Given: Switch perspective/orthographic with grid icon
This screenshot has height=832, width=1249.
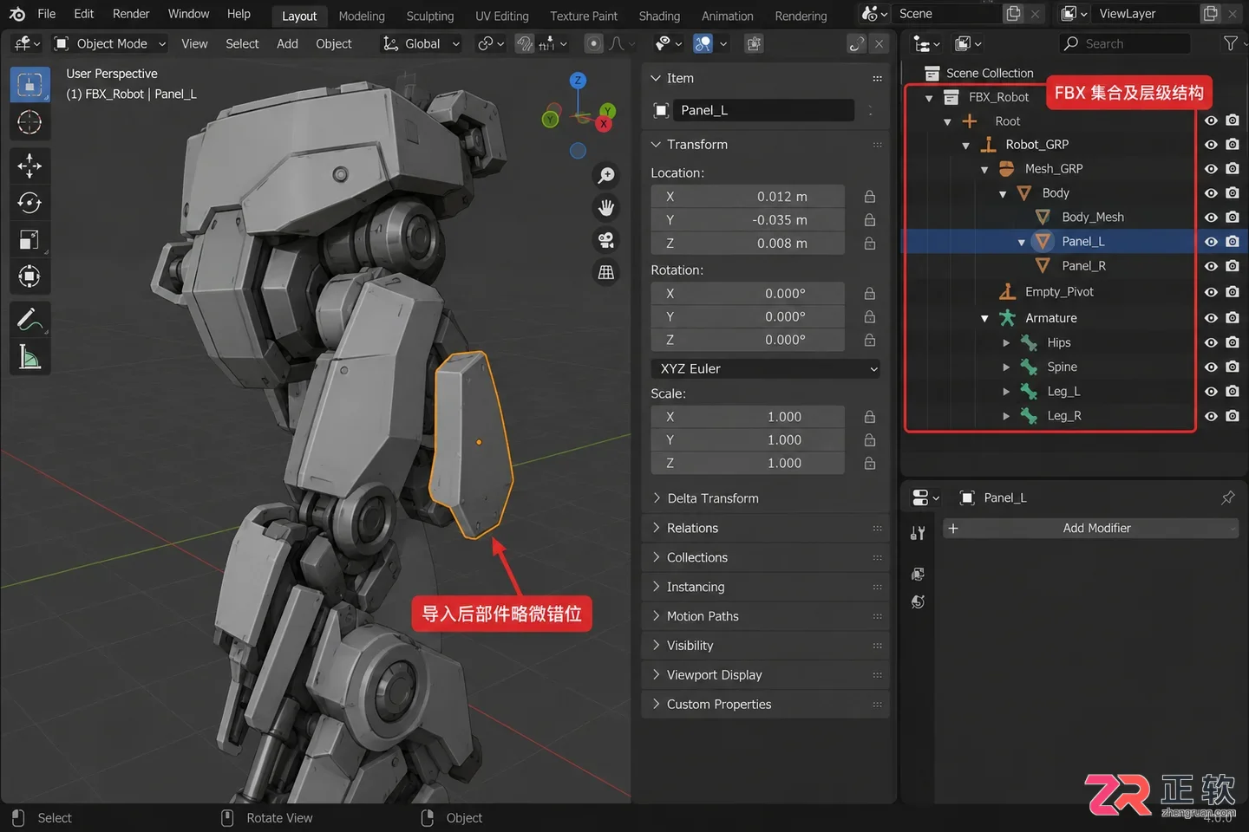Looking at the screenshot, I should (606, 272).
